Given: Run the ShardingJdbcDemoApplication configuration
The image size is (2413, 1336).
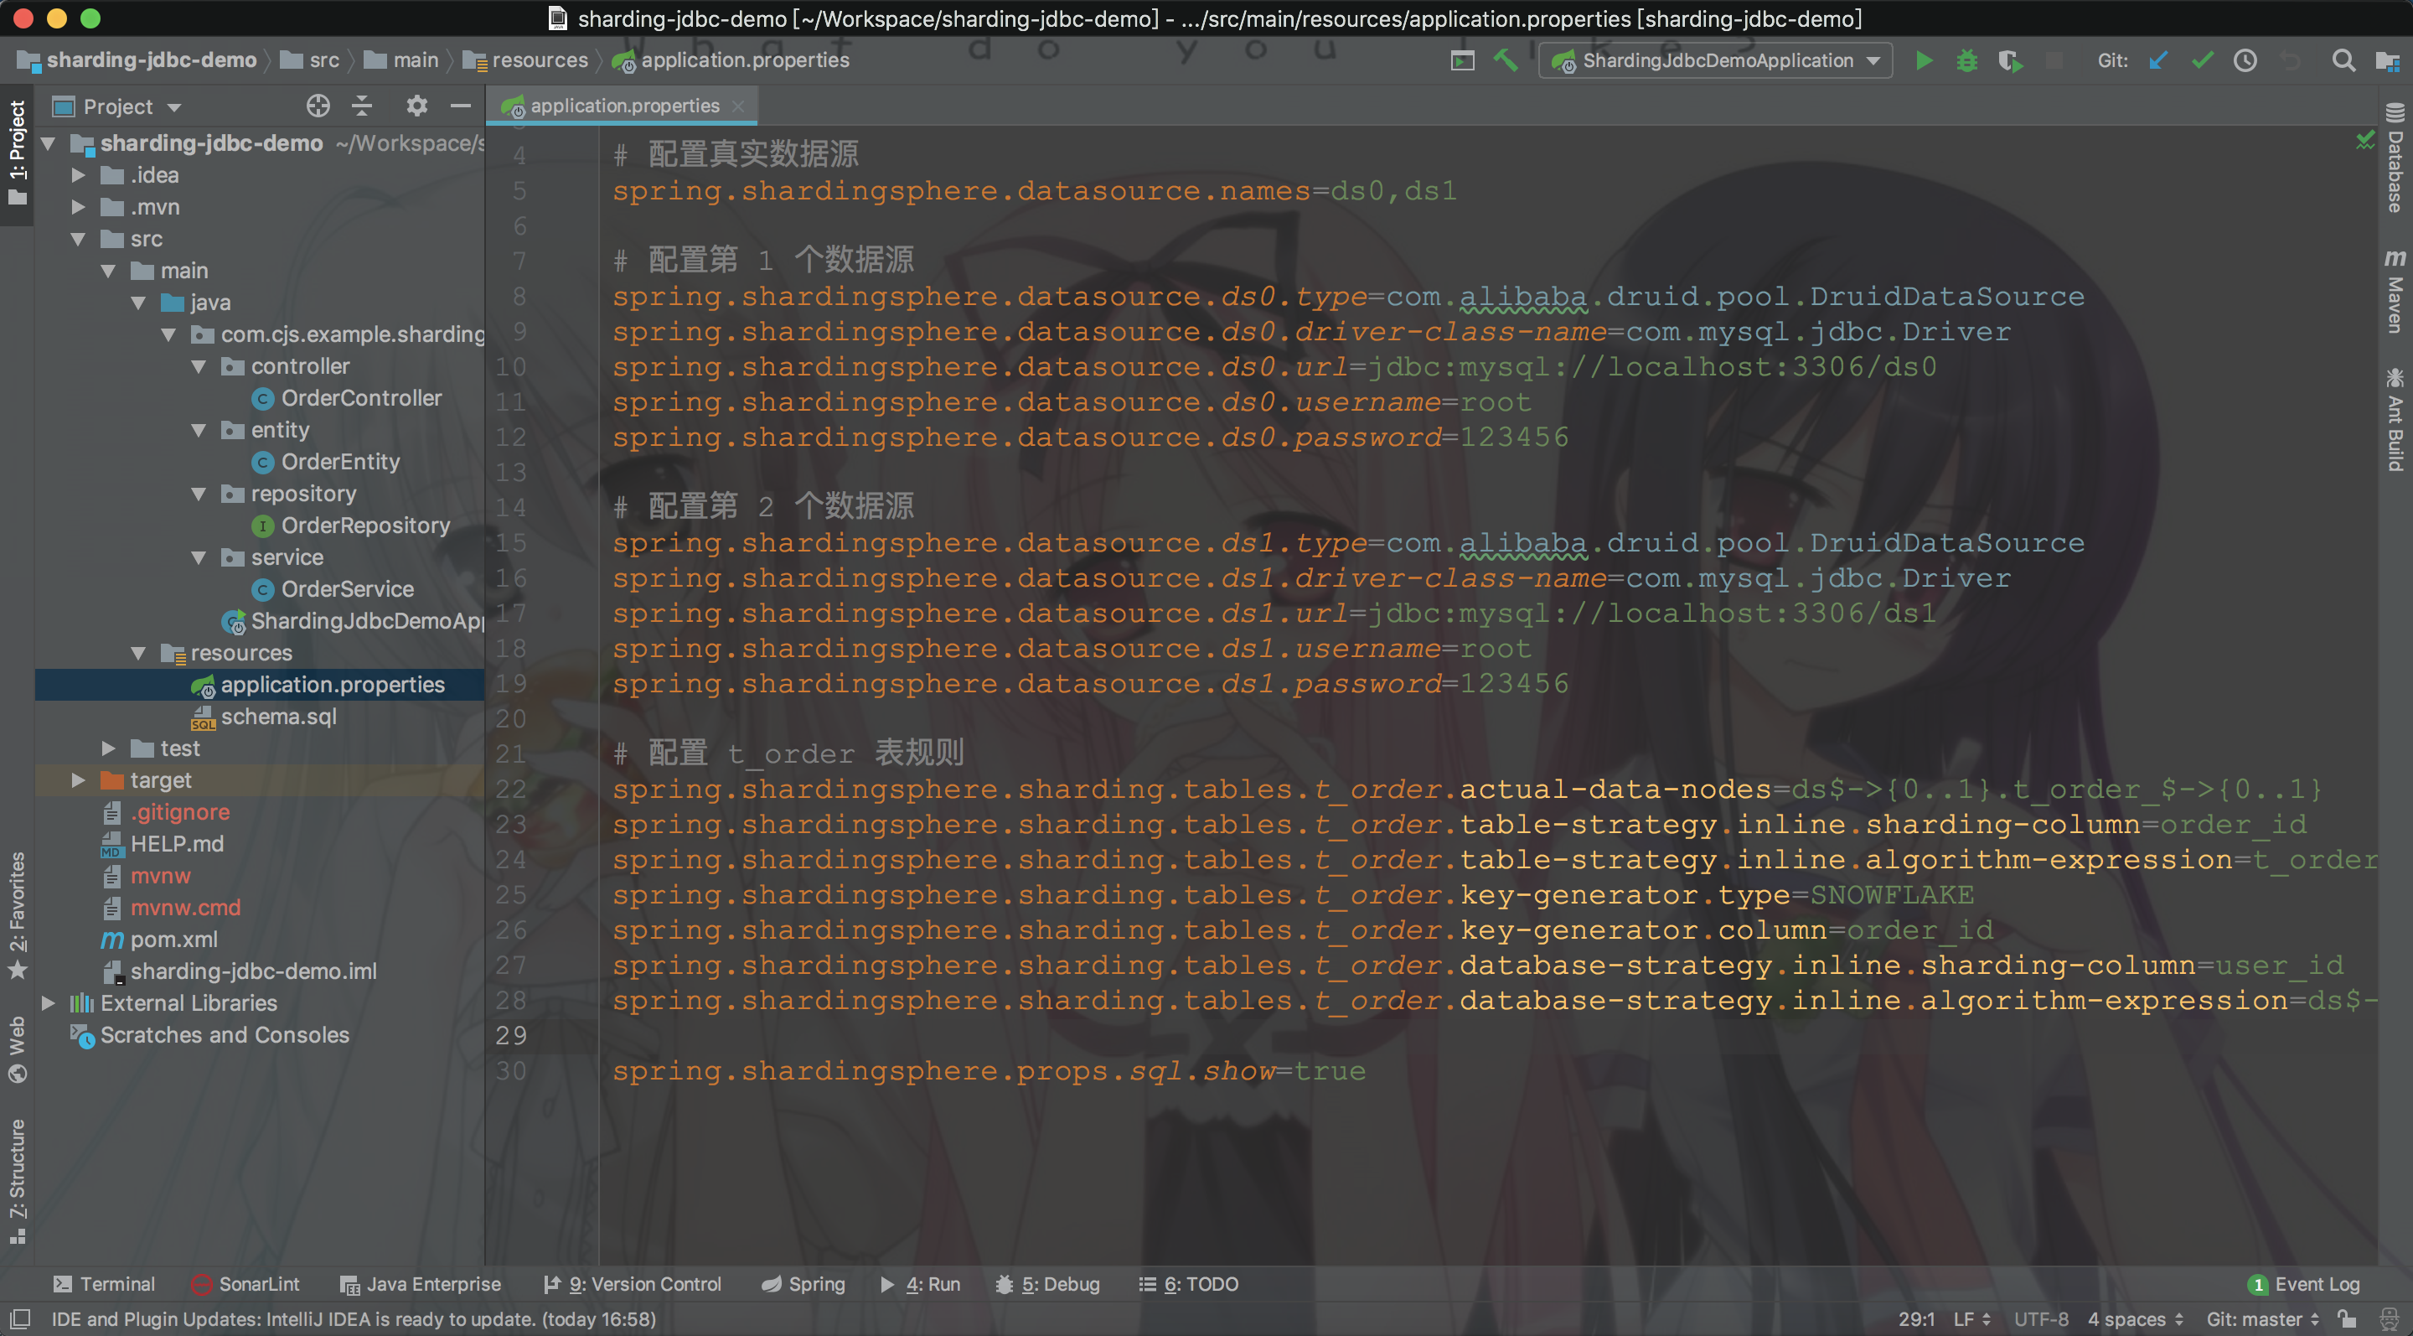Looking at the screenshot, I should point(1923,61).
